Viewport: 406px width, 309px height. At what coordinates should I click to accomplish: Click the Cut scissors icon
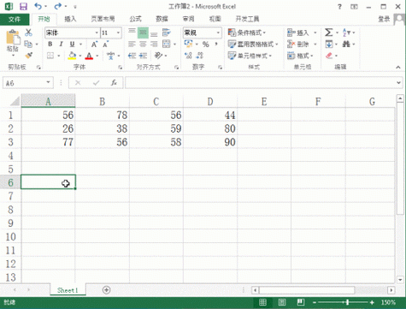pos(28,33)
